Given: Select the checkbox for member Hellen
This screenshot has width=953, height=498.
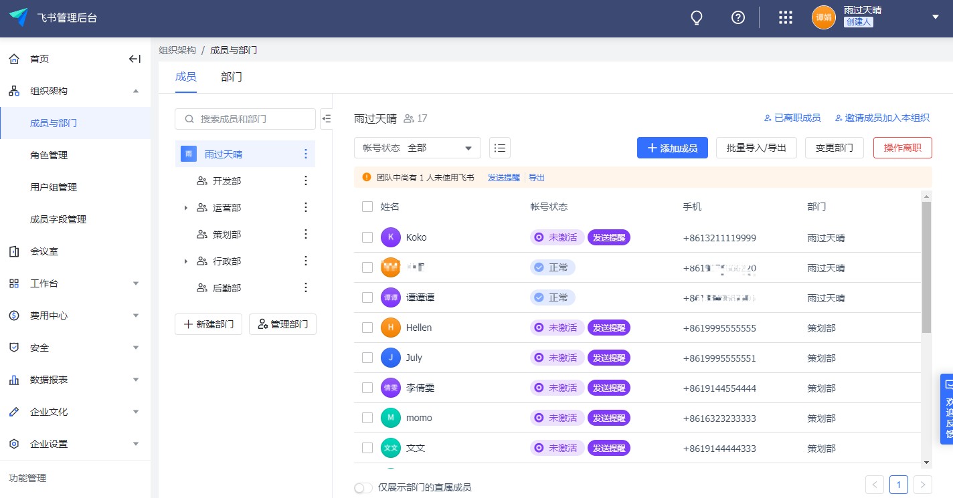Looking at the screenshot, I should point(367,328).
